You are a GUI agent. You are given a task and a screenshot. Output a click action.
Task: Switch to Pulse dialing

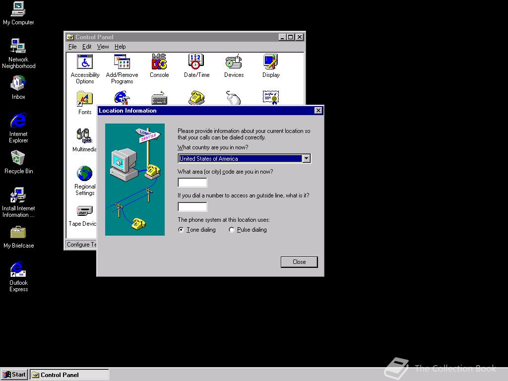coord(231,230)
